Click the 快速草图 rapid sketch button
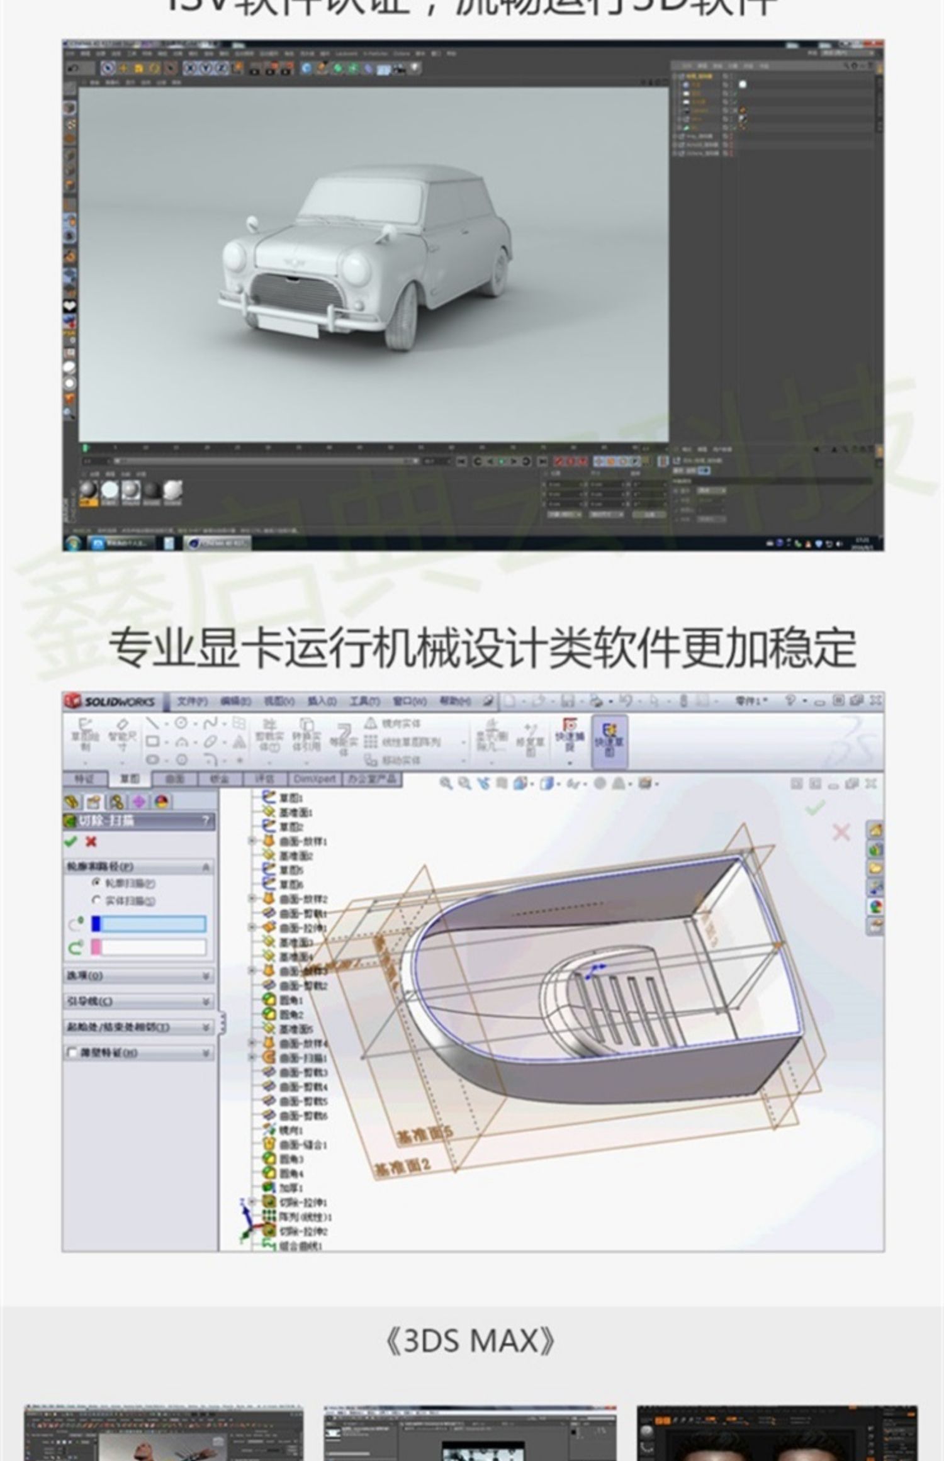944x1461 pixels. coord(609,741)
